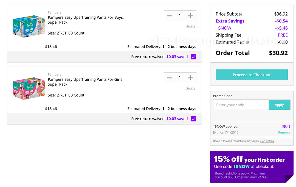Delete the Boys training pants item
This screenshot has height=187, width=296.
(190, 26)
